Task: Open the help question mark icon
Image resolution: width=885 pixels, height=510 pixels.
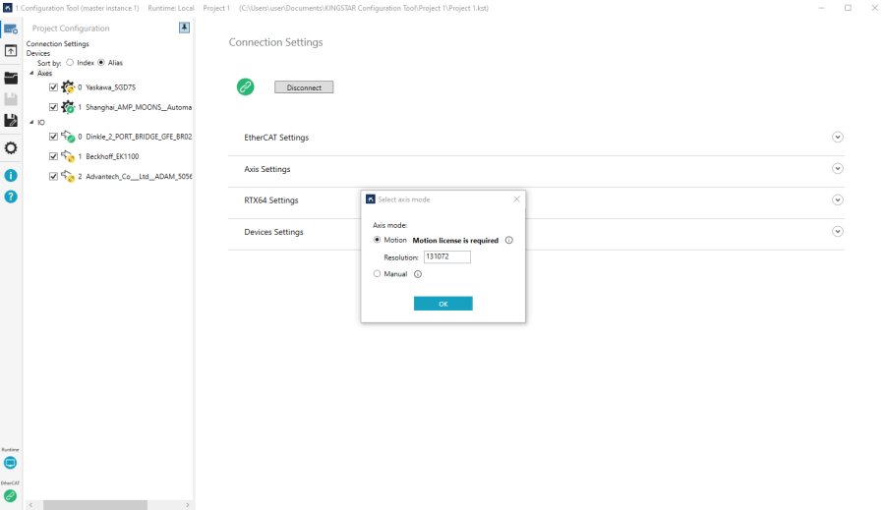Action: point(11,197)
